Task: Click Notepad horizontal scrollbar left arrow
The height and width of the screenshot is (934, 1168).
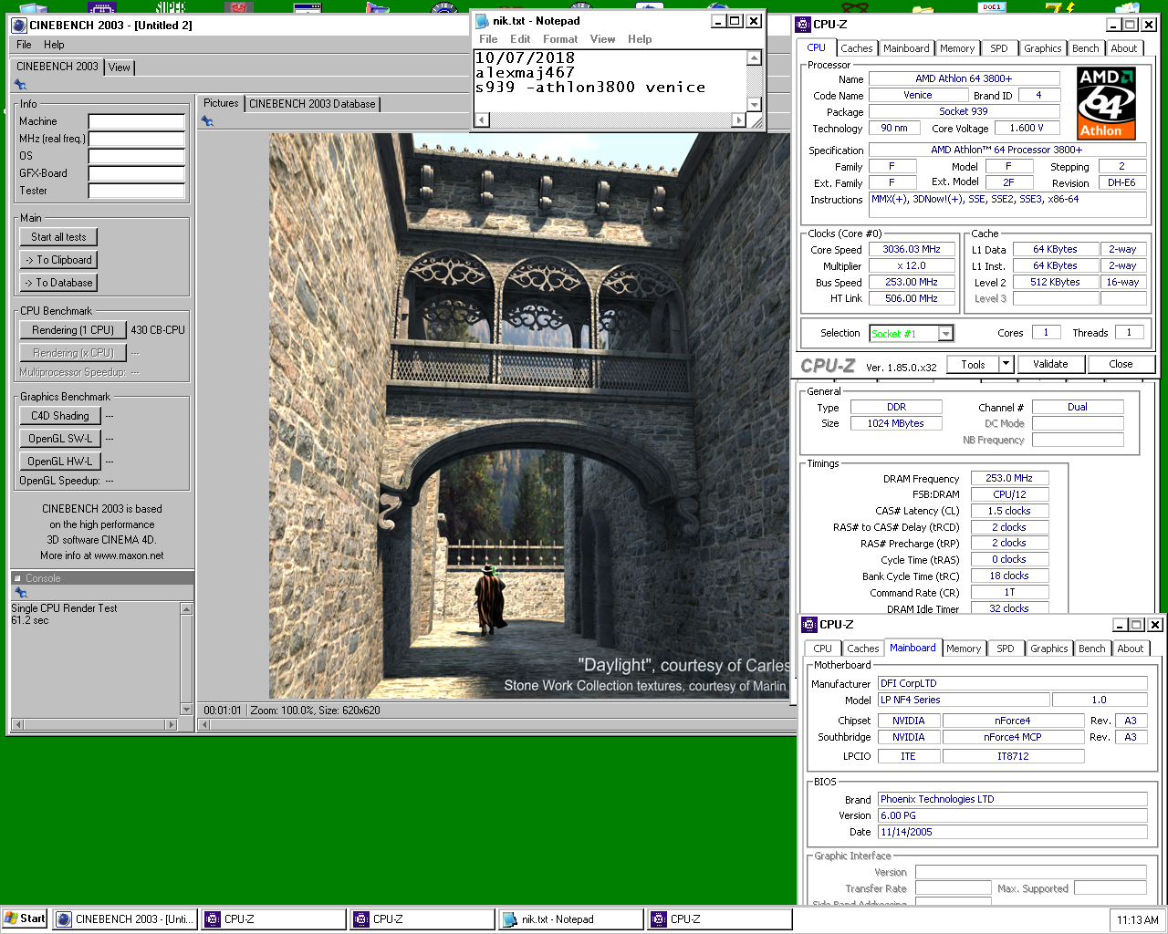Action: [482, 119]
